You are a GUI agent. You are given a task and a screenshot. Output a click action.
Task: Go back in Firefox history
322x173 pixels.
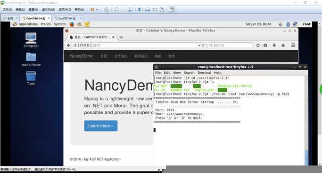pyautogui.click(x=68, y=45)
